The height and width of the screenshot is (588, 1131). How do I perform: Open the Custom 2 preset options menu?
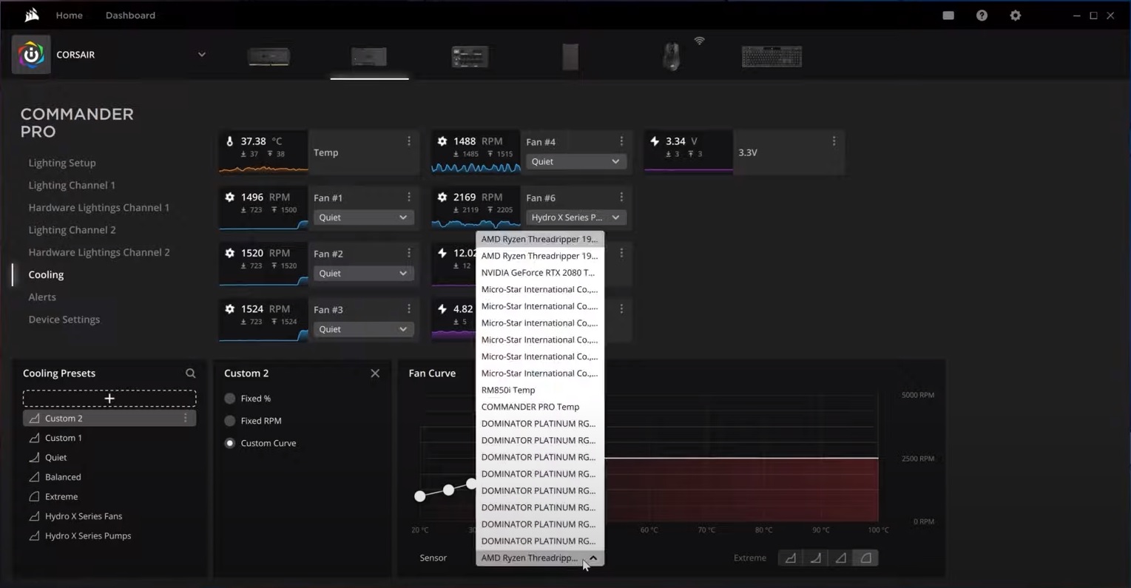186,418
